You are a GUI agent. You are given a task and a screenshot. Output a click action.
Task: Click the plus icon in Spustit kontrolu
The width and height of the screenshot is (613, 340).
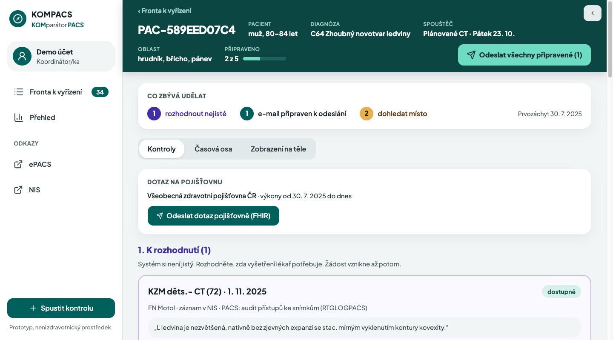click(x=33, y=308)
